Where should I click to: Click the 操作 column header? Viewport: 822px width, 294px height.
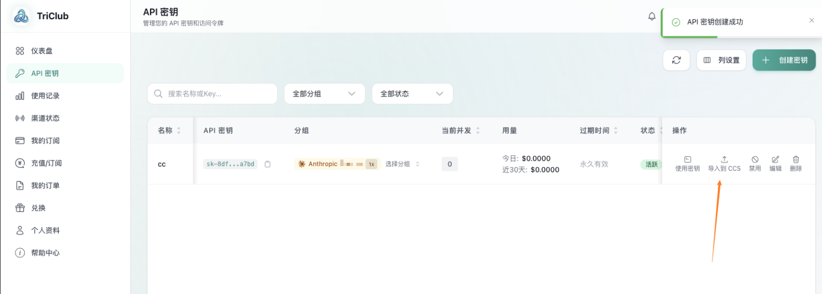(679, 131)
